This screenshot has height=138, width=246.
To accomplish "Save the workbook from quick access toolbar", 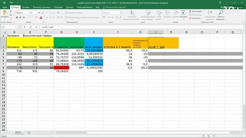I will pos(4,3).
